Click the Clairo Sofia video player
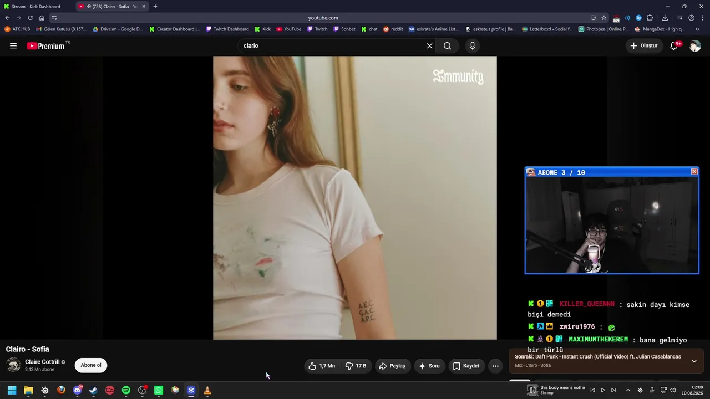The image size is (710, 399). click(355, 198)
